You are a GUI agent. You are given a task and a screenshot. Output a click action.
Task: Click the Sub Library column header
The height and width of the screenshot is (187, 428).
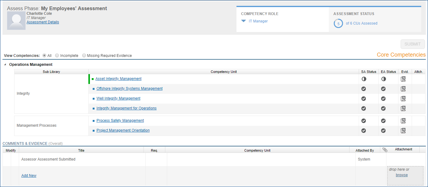coord(51,72)
